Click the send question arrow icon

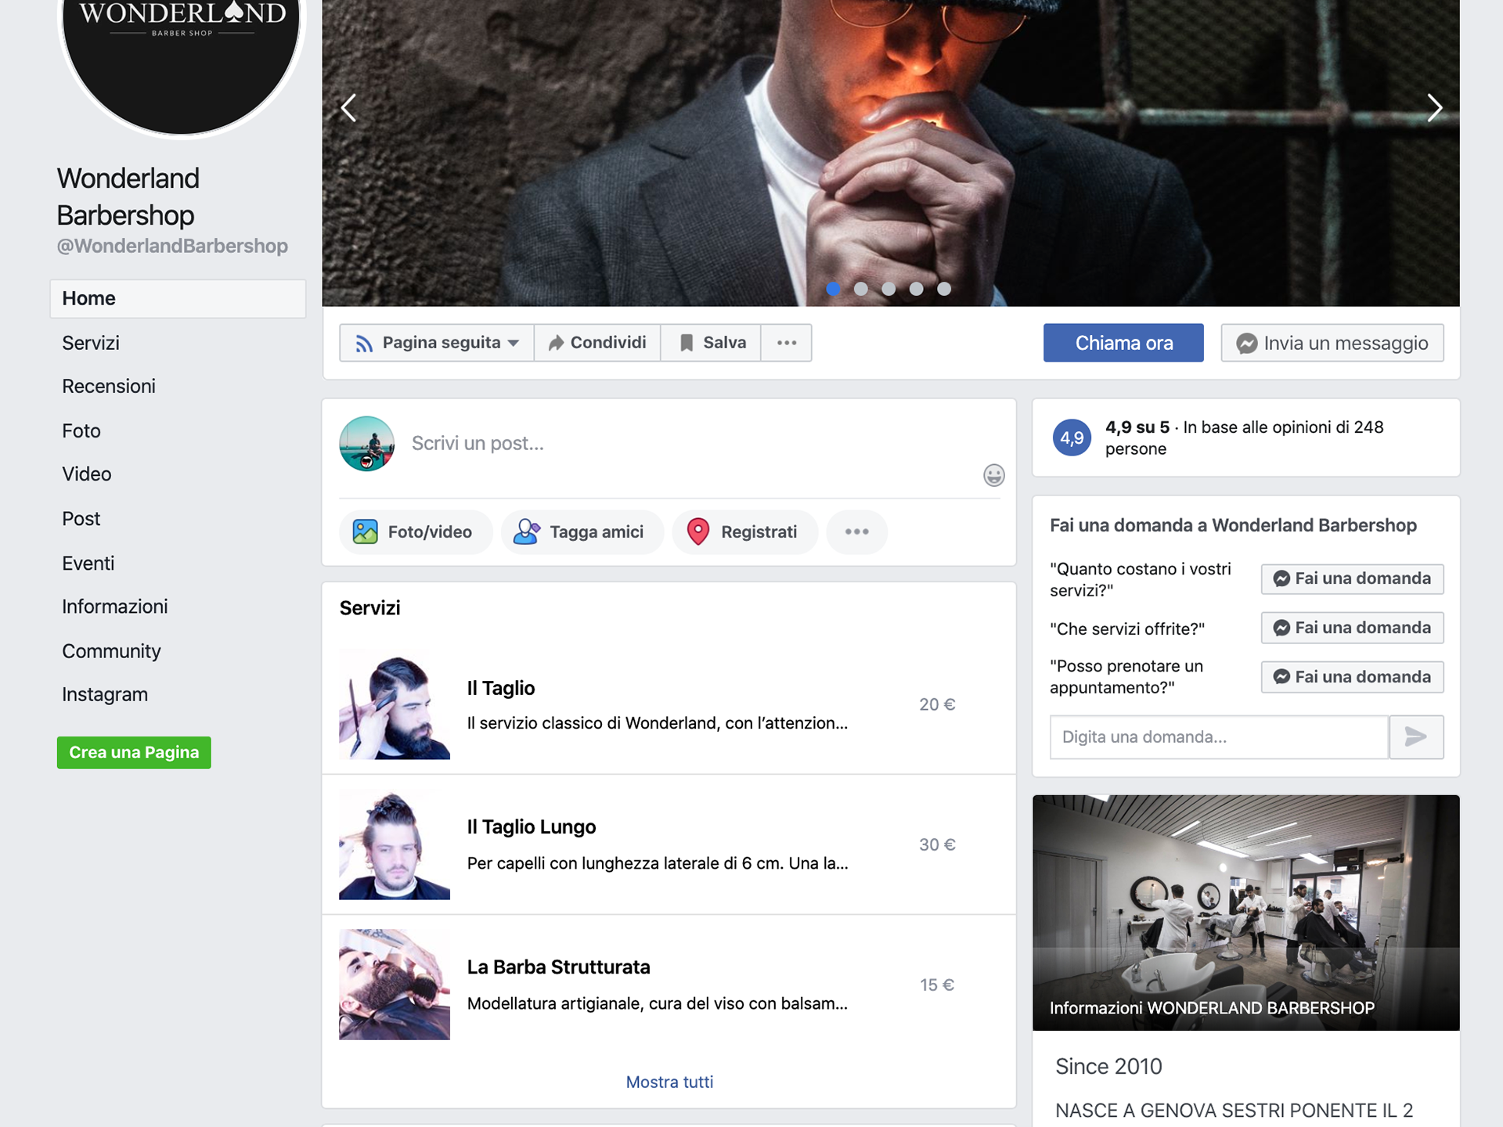[x=1416, y=737]
